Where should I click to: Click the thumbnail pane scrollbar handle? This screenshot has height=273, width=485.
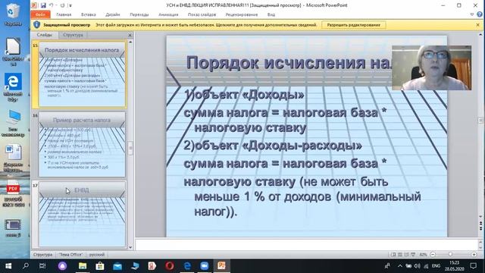130,149
